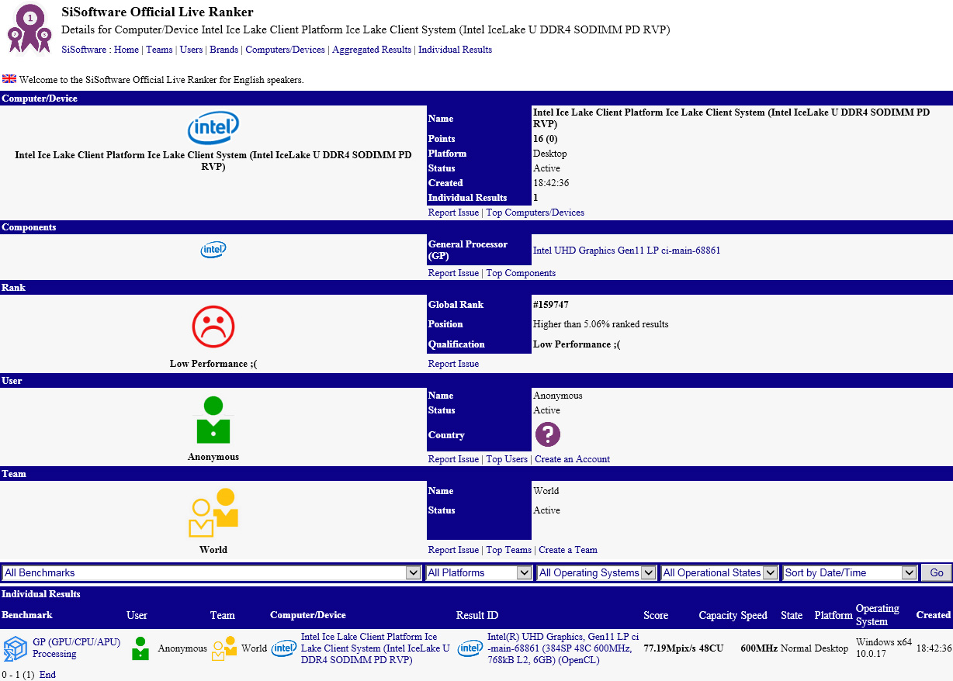The image size is (953, 681).
Task: Click 'Higher than 5.06% ranked results' text
Action: (x=601, y=324)
